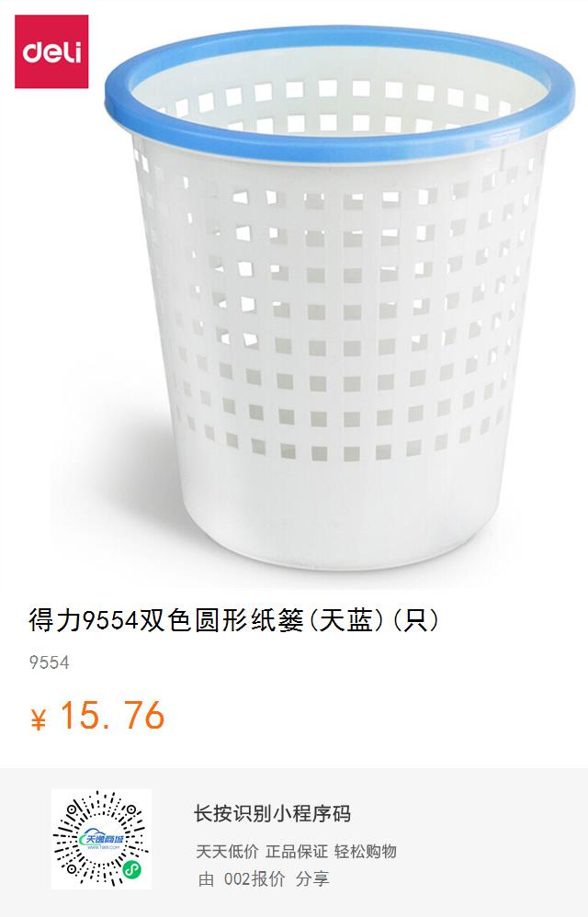The image size is (588, 917).
Task: Click the (天蓝) color label in title
Action: coord(346,620)
